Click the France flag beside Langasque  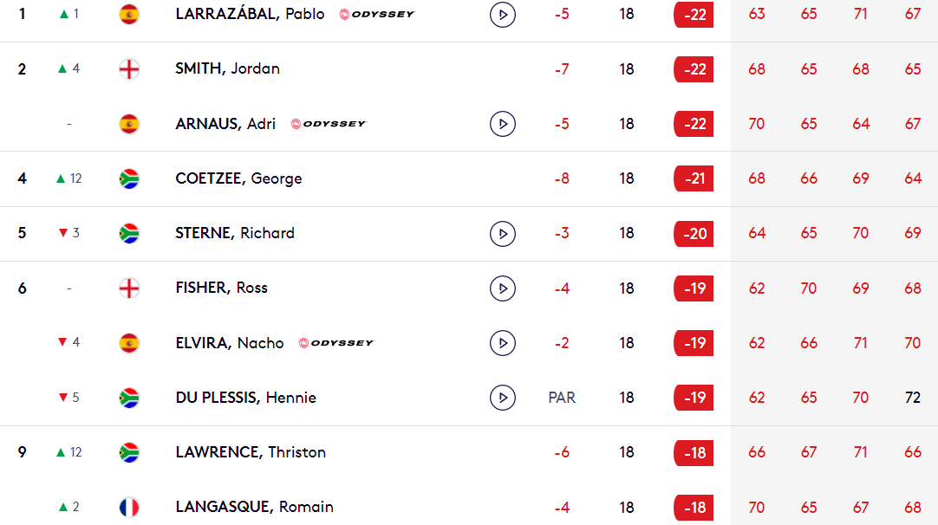(x=129, y=507)
